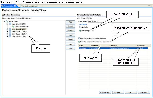Click the User Group 4 group icon
Viewport: 153px width, 98px height.
[x=10, y=34]
